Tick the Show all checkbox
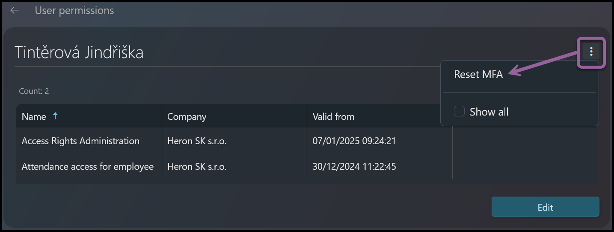This screenshot has width=614, height=232. click(459, 111)
